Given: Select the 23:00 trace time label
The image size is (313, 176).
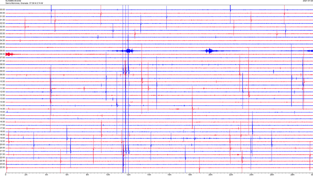Looking at the screenshot, I should [x=3, y=164].
